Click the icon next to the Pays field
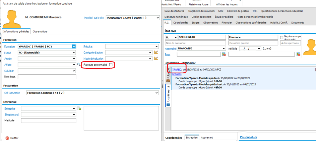 pos(224,54)
